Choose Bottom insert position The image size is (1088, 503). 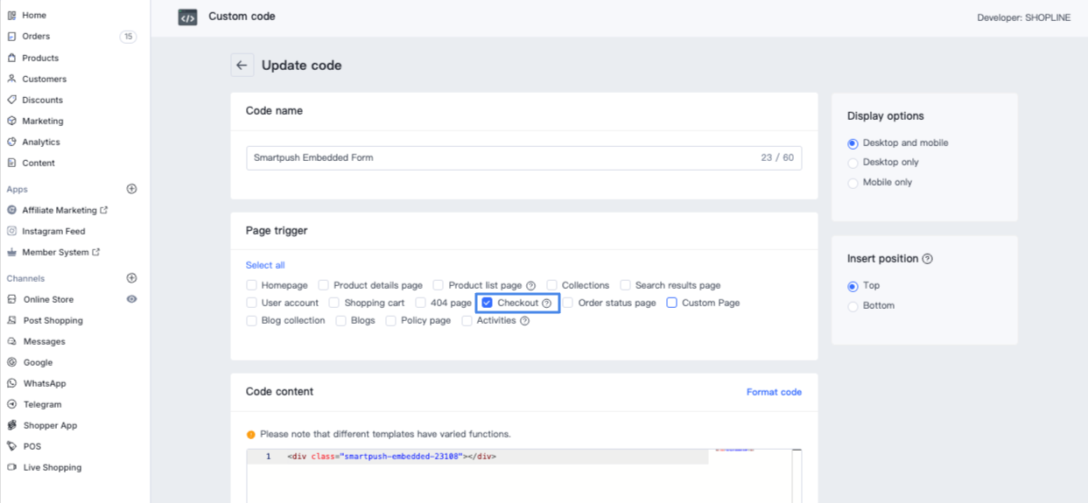tap(853, 306)
